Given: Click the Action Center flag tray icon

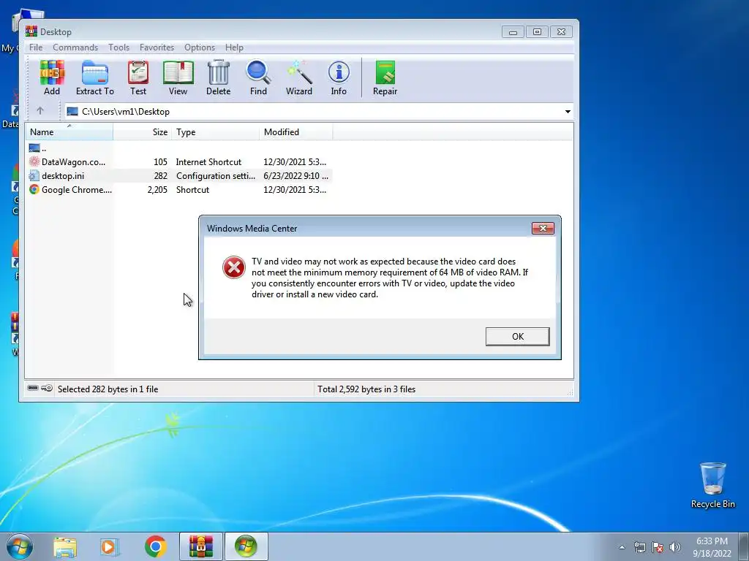Looking at the screenshot, I should 658,547.
